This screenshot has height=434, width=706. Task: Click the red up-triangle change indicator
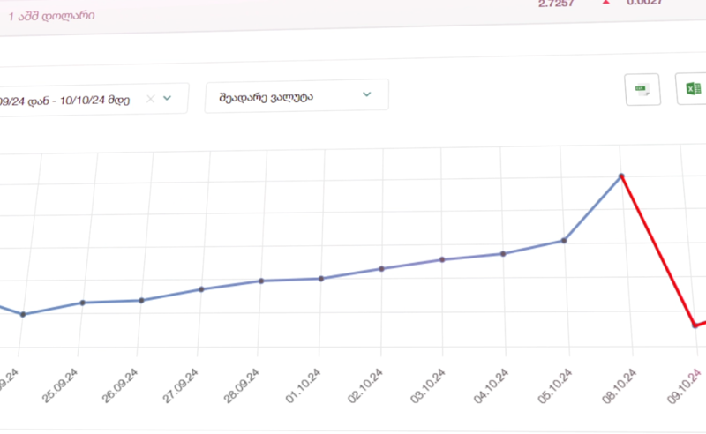point(606,2)
